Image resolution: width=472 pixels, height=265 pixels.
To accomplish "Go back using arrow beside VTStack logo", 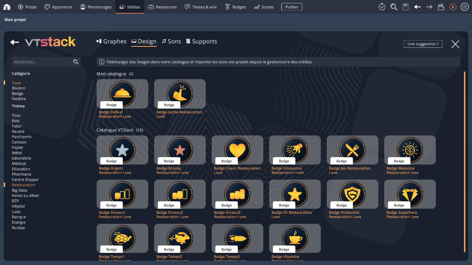I will (14, 42).
